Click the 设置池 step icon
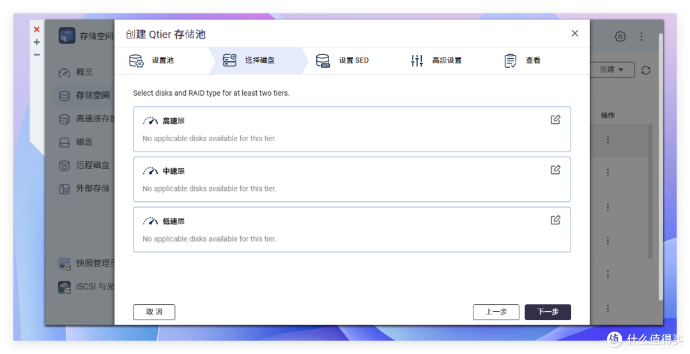Viewport: 690px width, 354px height. pos(137,61)
